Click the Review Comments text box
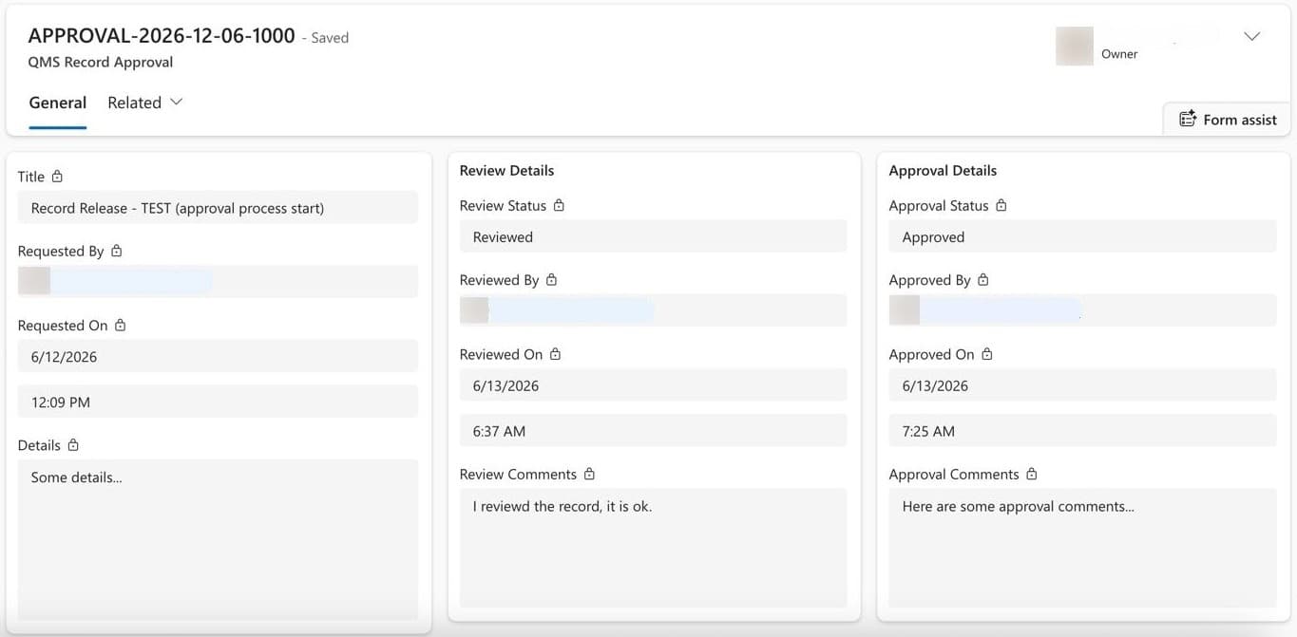This screenshot has height=637, width=1297. click(x=653, y=548)
